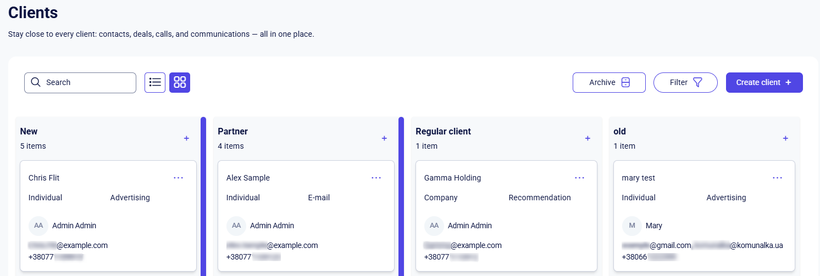Click the magnifier icon in search box
Screen dimensions: 820x276
click(36, 82)
